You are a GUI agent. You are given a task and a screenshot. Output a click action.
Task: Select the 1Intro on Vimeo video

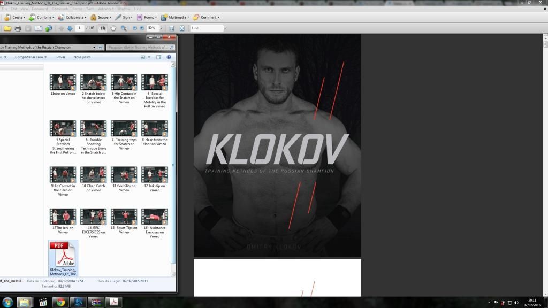click(63, 84)
